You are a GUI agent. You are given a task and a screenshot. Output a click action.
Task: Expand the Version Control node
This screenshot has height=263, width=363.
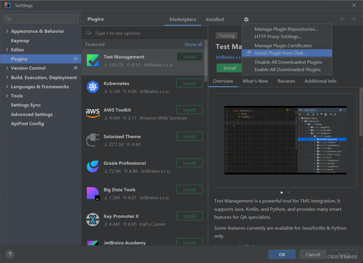tap(7, 68)
